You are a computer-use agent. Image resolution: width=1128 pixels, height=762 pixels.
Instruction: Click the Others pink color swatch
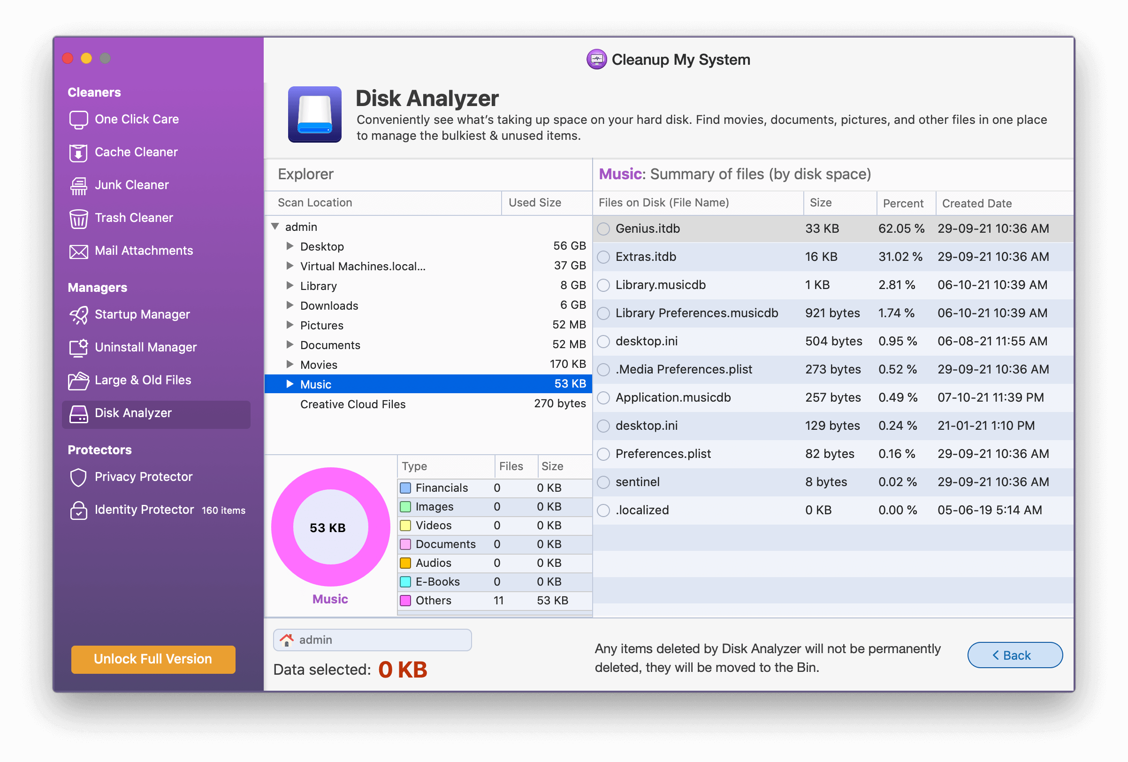405,601
